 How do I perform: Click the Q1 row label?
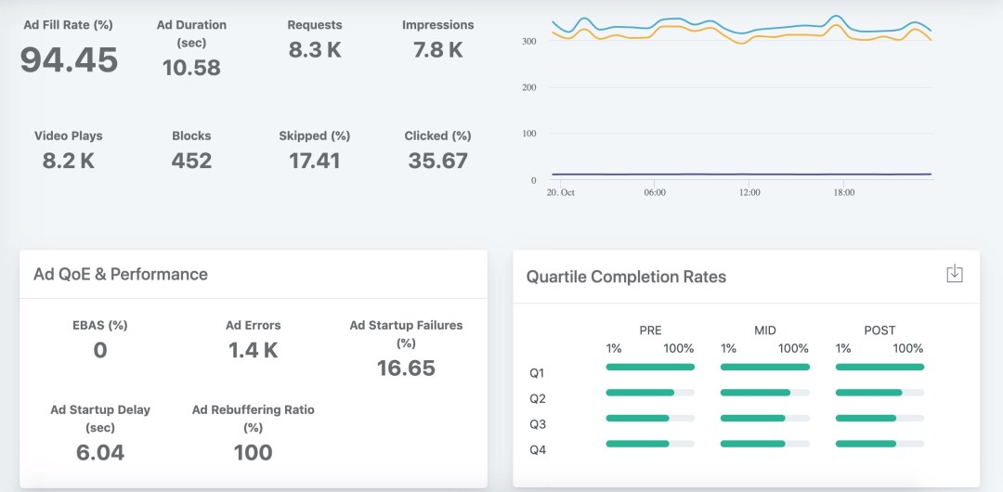tap(538, 373)
